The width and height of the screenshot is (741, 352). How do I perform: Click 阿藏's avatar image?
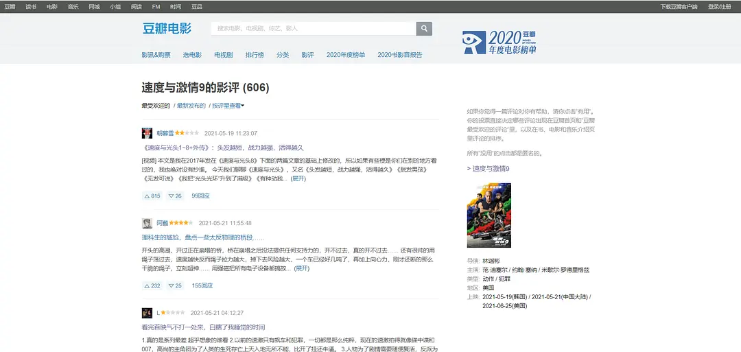point(147,223)
